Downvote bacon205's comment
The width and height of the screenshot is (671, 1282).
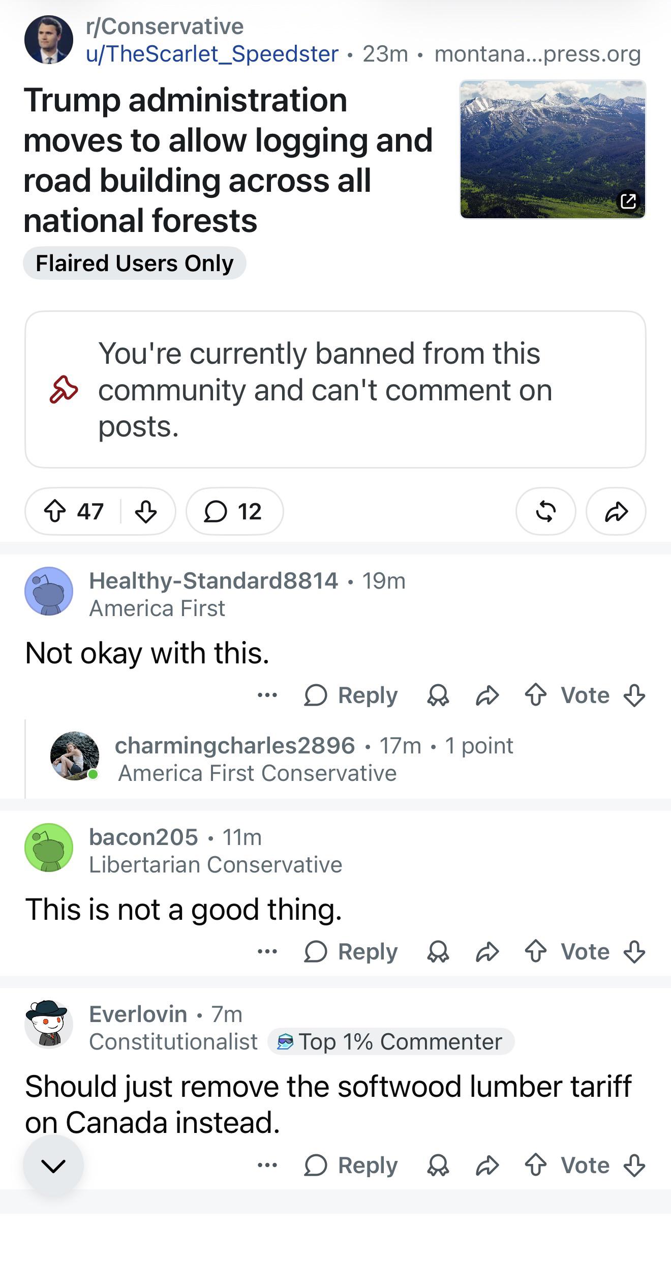pos(634,951)
